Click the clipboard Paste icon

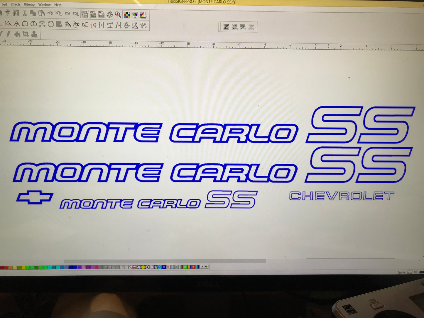coord(42,13)
